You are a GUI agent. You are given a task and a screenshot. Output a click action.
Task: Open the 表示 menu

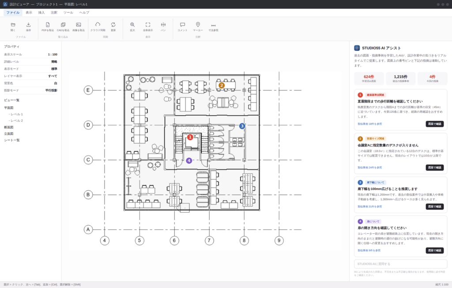click(29, 13)
